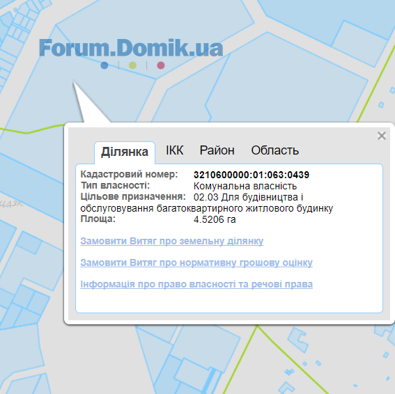Click the Комунальна власність ownership value
Image resolution: width=395 pixels, height=394 pixels.
click(245, 186)
